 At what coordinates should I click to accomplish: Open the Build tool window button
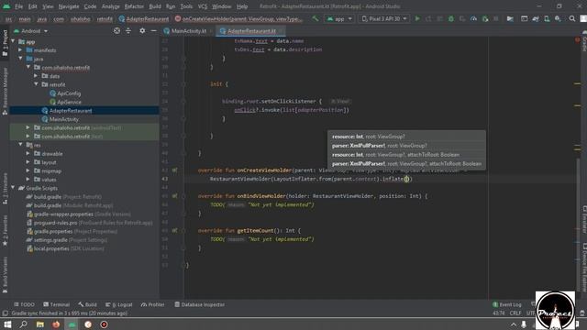[88, 304]
